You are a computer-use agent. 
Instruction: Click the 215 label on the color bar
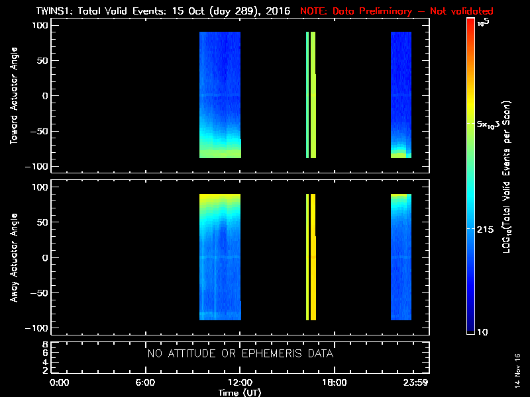tap(488, 228)
